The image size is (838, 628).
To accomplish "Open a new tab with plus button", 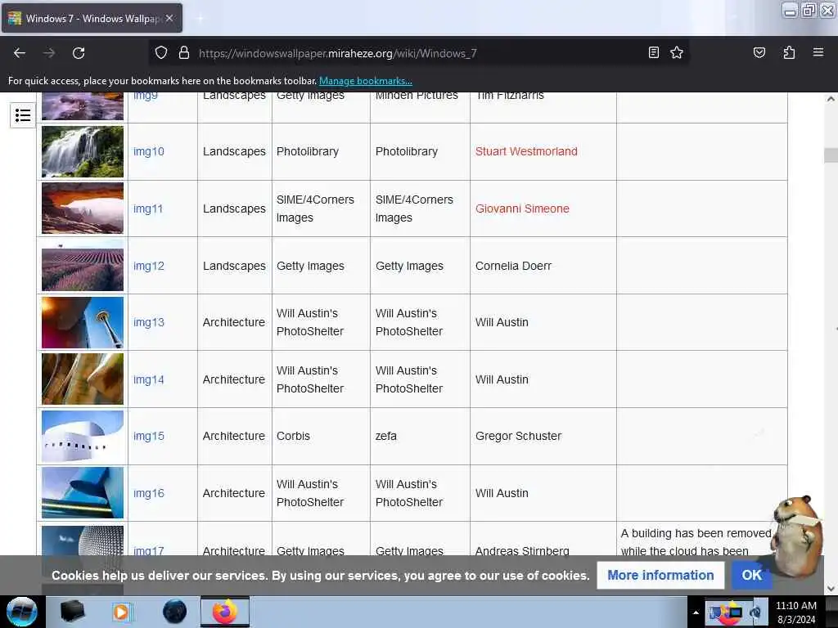I will pyautogui.click(x=199, y=18).
